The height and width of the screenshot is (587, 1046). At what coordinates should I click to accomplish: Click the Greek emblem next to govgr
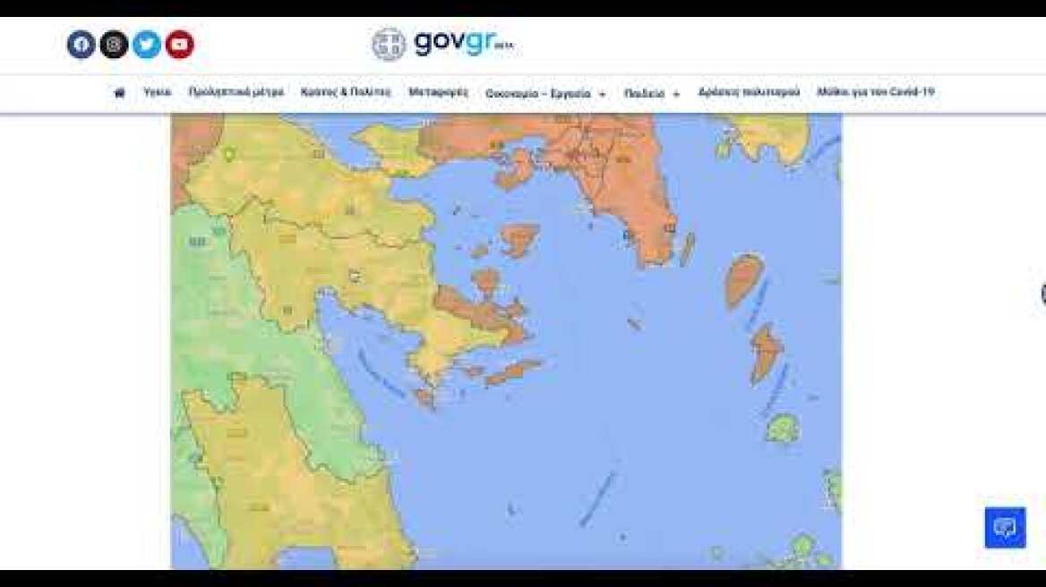pyautogui.click(x=390, y=42)
